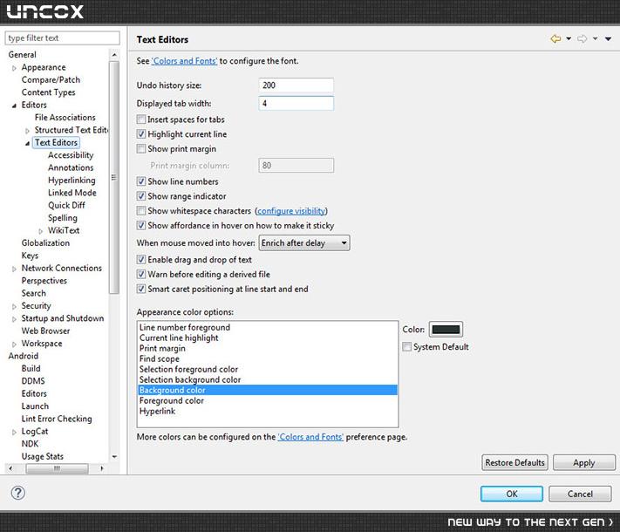Viewport: 620px width, 532px height.
Task: Open the 'configure visibility' link
Action: [x=291, y=211]
